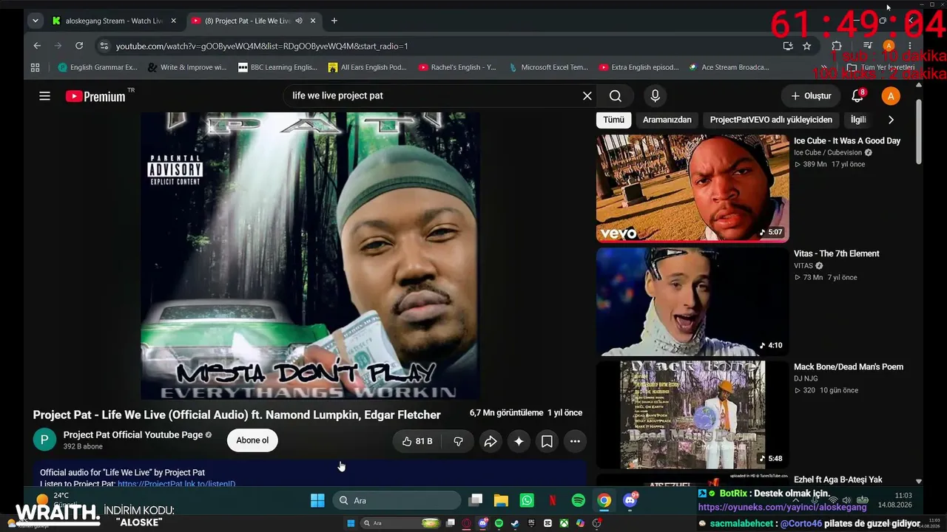
Task: Select the ProjectPatVEVO adlı yükleyiciden chip
Action: coord(771,120)
